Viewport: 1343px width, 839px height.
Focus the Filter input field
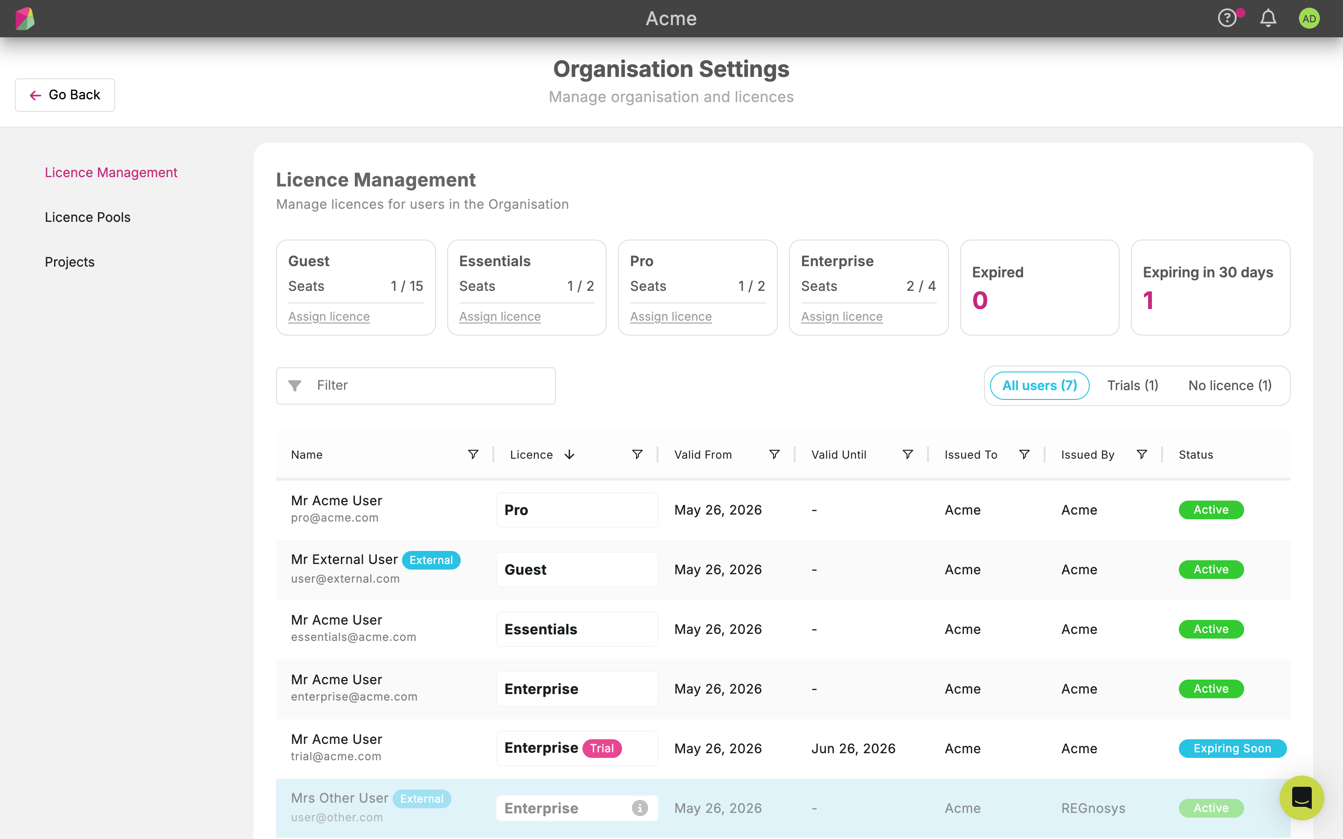(x=415, y=385)
